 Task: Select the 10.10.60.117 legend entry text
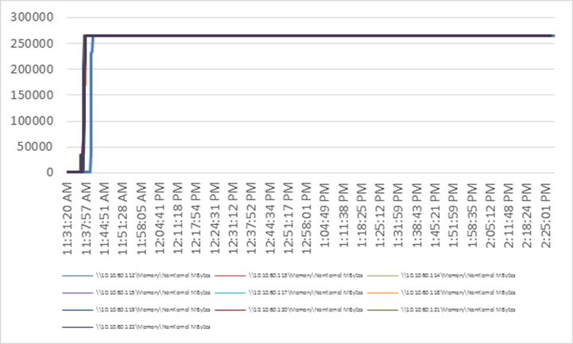point(306,292)
